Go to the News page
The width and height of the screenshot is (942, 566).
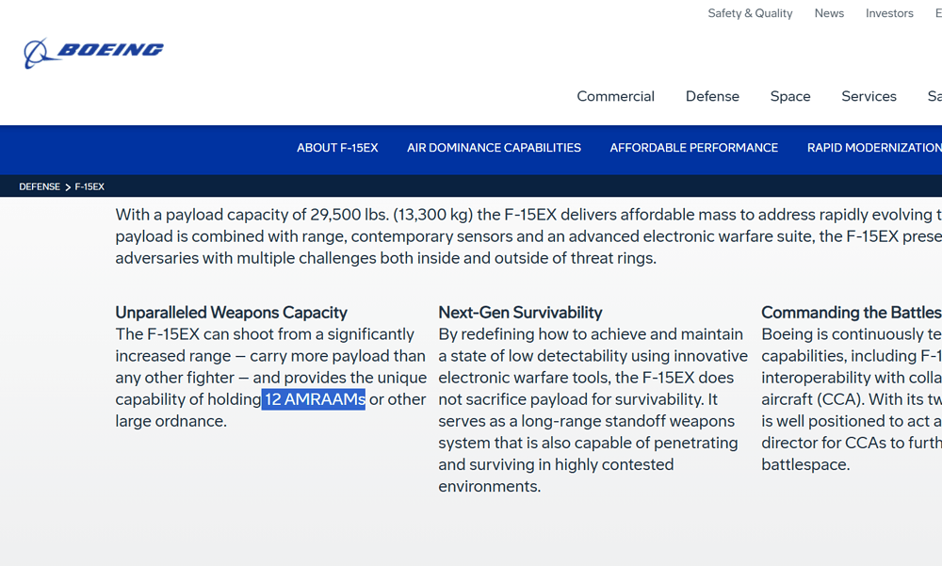point(829,13)
